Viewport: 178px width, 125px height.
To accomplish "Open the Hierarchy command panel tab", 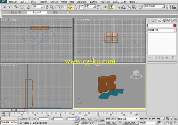I will [x=159, y=20].
